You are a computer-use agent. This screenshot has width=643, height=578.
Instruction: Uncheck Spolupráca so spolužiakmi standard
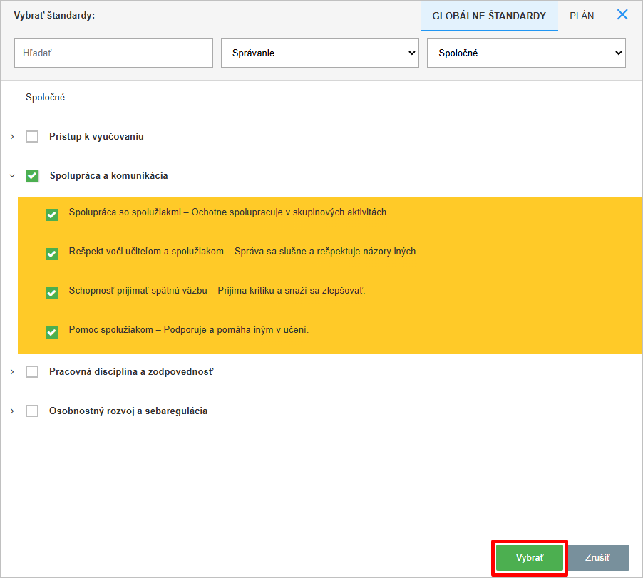[51, 215]
